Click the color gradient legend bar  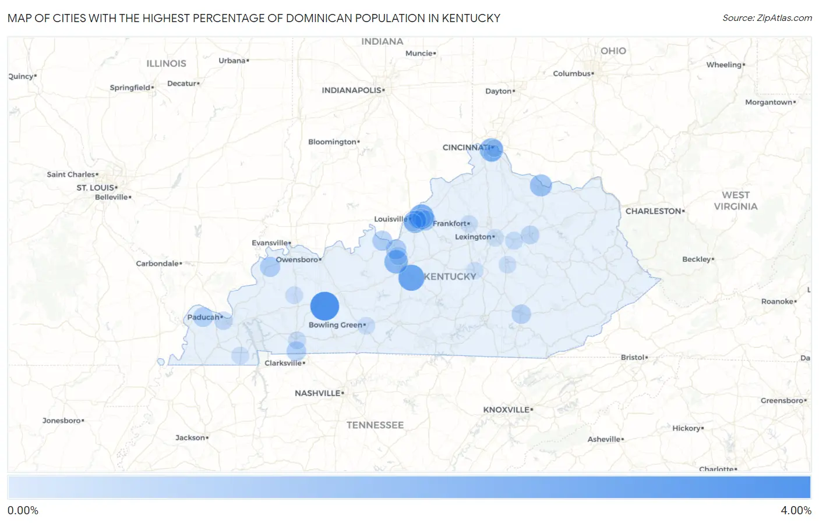tap(409, 488)
